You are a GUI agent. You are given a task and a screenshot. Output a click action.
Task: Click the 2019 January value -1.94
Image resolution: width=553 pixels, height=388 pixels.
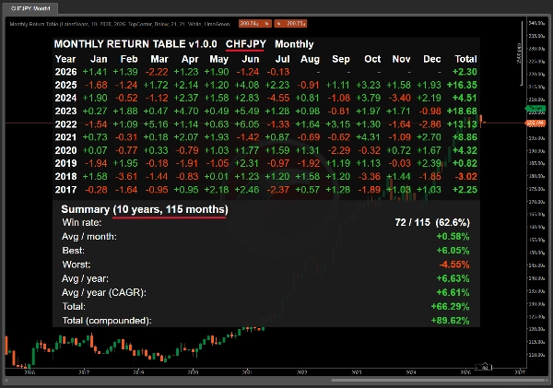(96, 163)
